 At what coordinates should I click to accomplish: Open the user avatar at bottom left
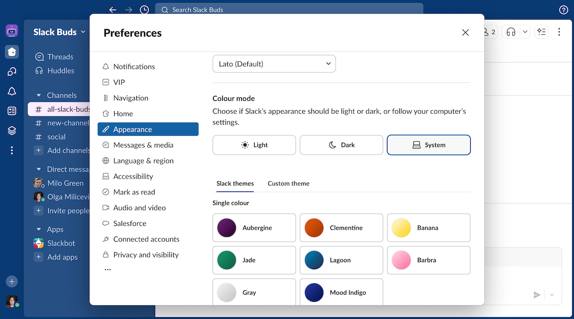click(x=12, y=301)
